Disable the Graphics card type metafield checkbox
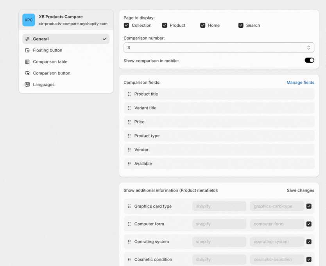This screenshot has width=326, height=266. pyautogui.click(x=309, y=206)
